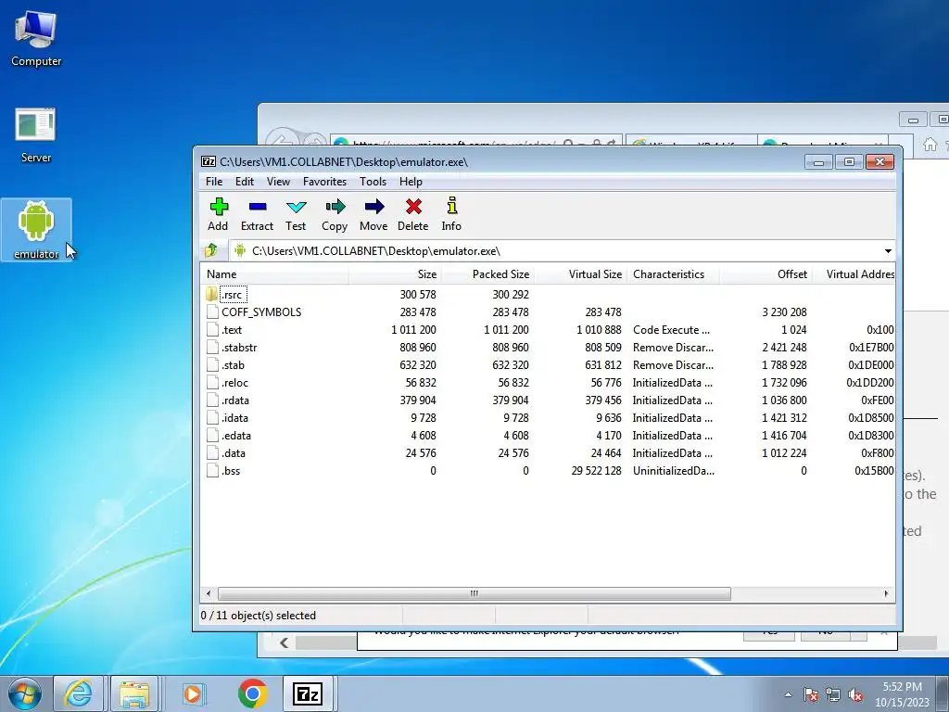Select the .rdata row

tap(548, 400)
